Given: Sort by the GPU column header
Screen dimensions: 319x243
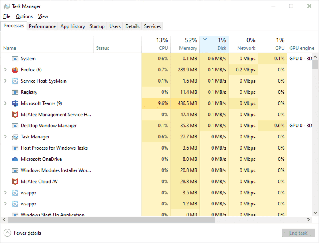Looking at the screenshot, I should (272, 44).
